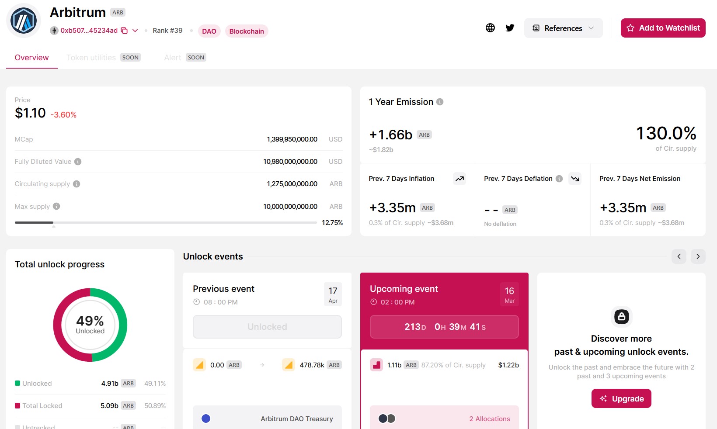The height and width of the screenshot is (429, 717).
Task: Click the 478.78k ARB orange token icon
Action: 289,365
